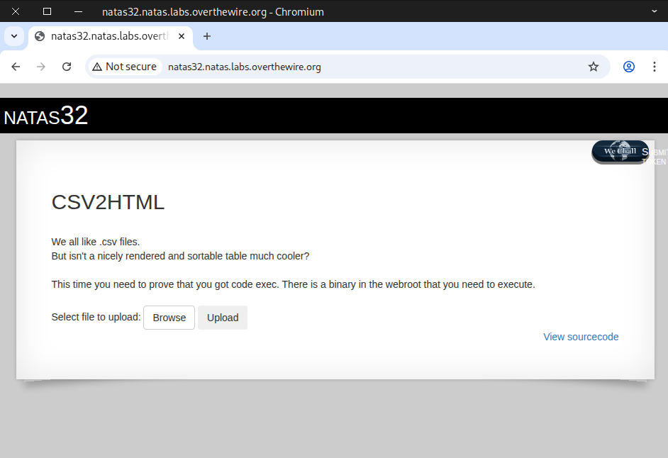Click the CSV2HTML heading

(x=108, y=202)
